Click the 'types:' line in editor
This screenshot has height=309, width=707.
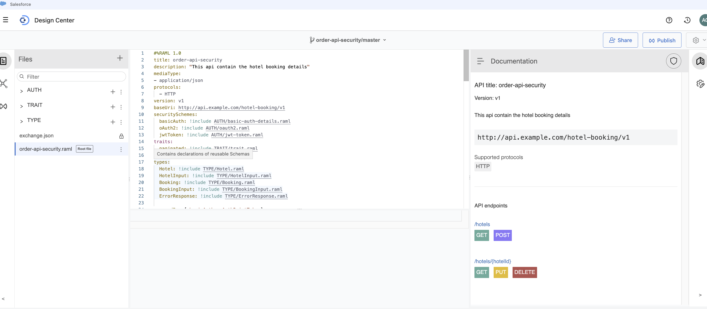click(x=162, y=162)
